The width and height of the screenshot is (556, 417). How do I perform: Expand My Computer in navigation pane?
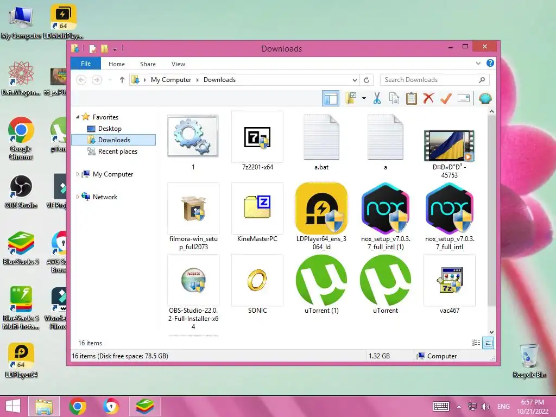[78, 174]
